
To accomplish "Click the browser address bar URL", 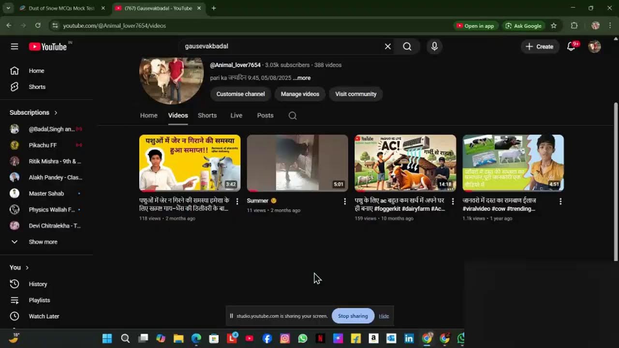I will (x=115, y=26).
